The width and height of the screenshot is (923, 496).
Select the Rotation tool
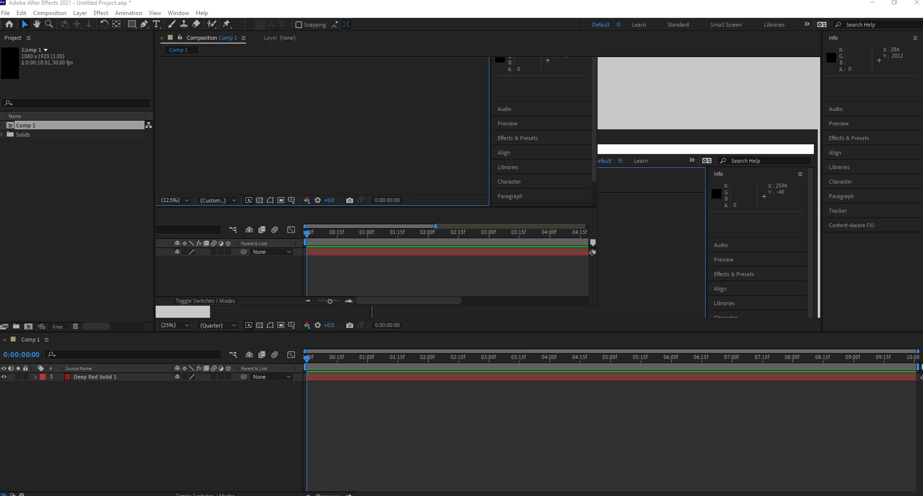[104, 24]
